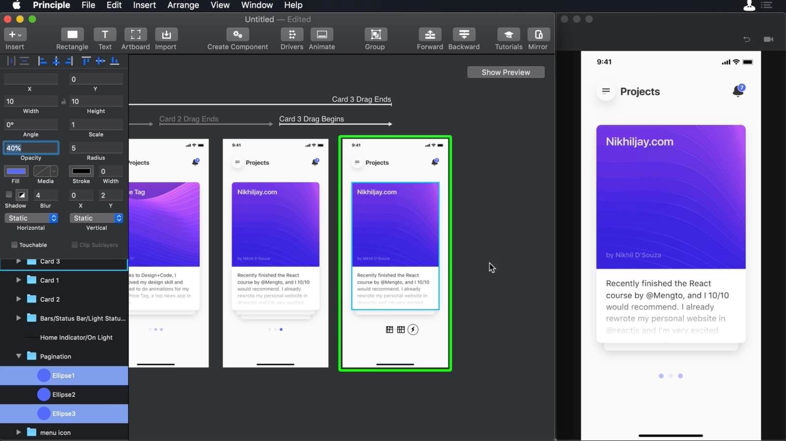
Task: Collapse the Pagination layer group
Action: pos(18,356)
